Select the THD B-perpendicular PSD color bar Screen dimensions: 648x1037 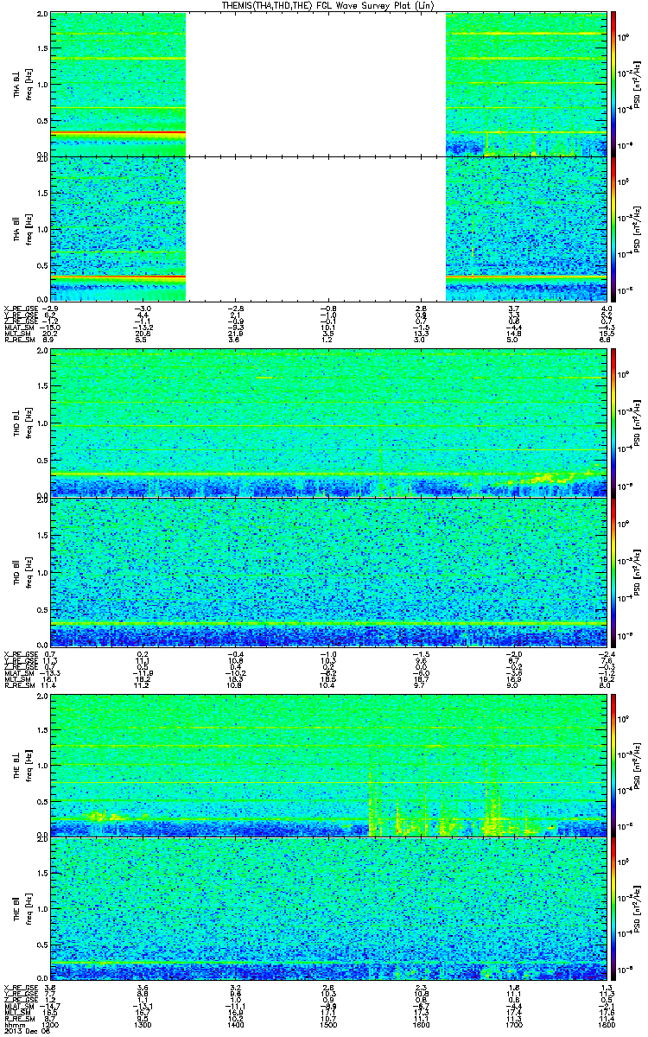[614, 423]
